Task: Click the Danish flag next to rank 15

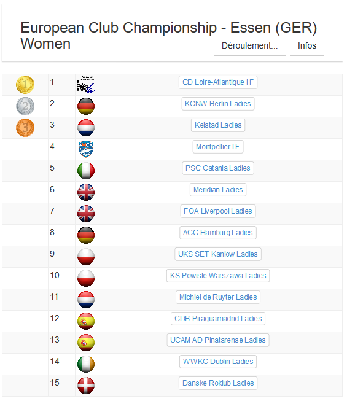Action: point(86,386)
